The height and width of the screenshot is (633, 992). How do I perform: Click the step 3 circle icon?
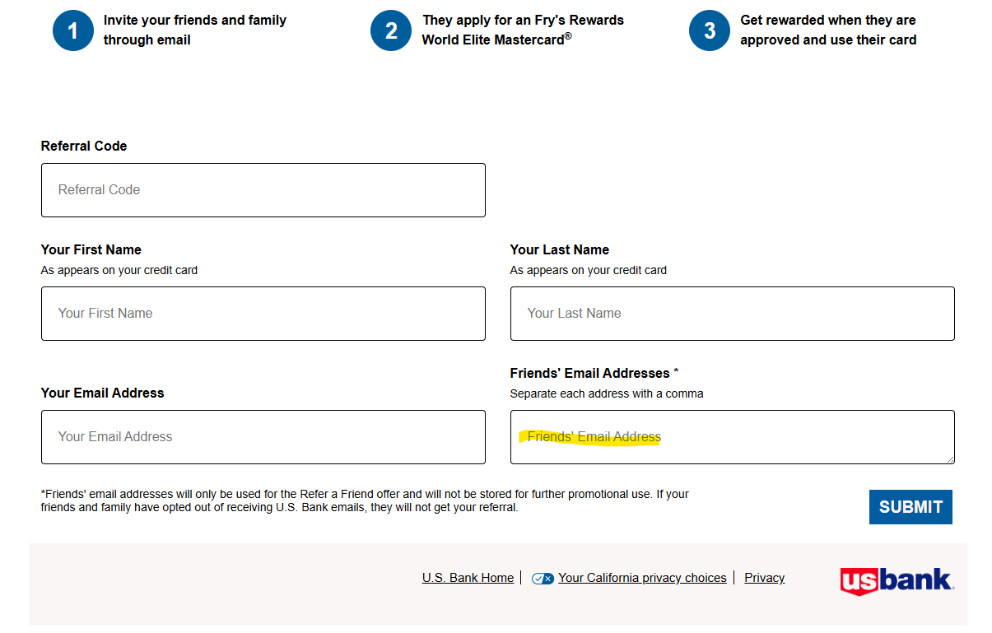(710, 30)
